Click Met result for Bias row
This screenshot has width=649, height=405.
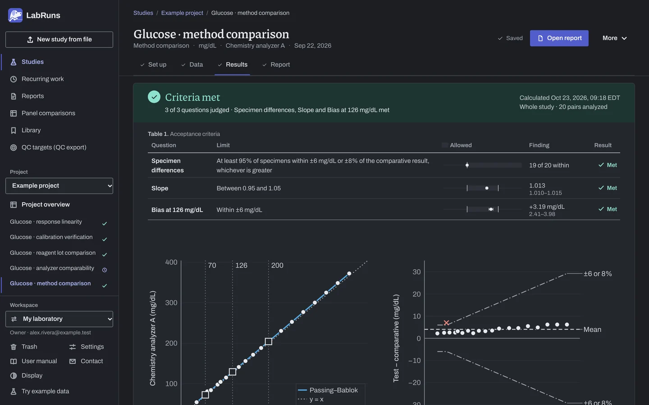[608, 209]
